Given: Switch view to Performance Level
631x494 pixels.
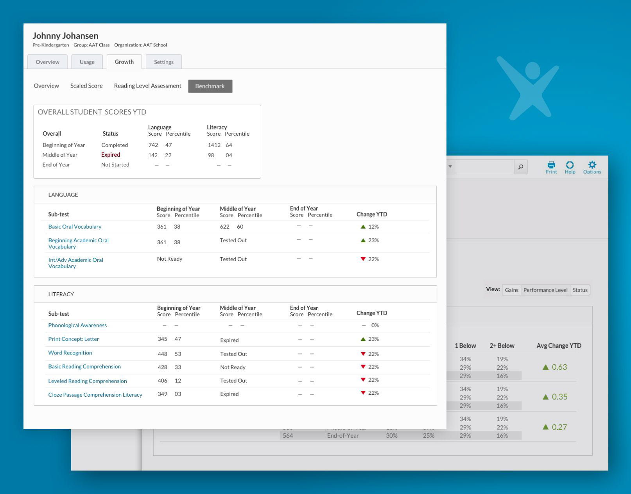Looking at the screenshot, I should pyautogui.click(x=545, y=290).
